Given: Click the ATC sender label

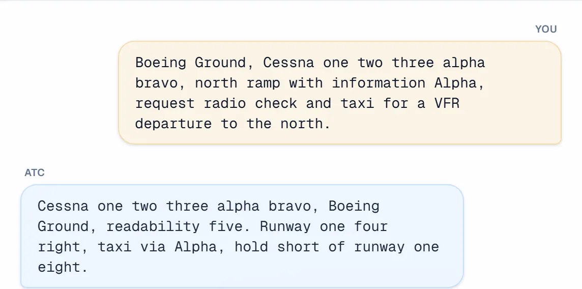Looking at the screenshot, I should 35,172.
